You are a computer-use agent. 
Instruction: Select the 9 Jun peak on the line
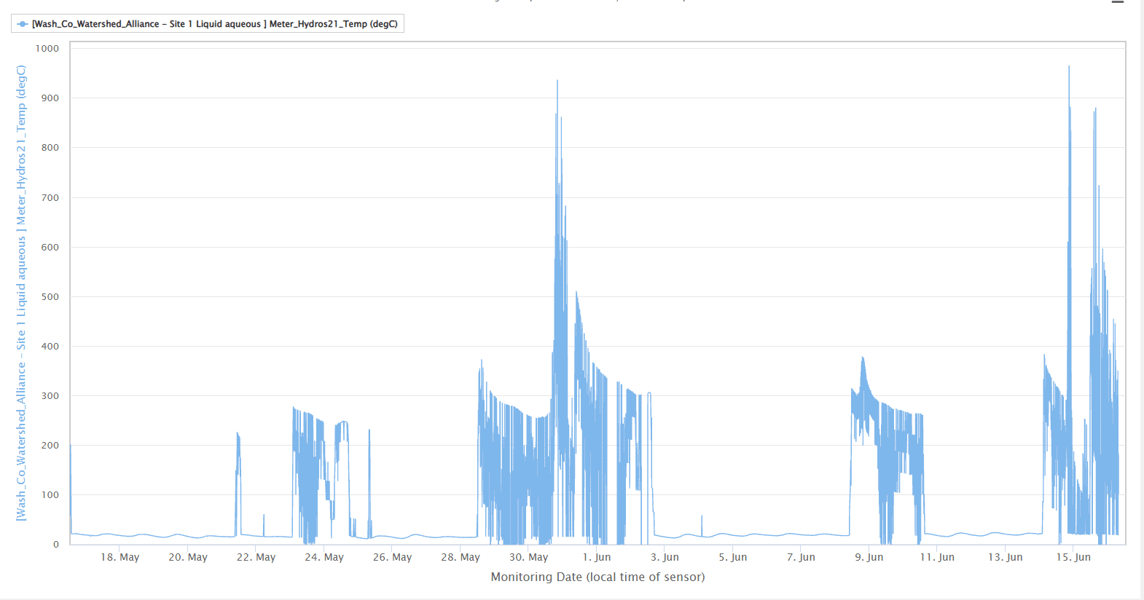[863, 358]
